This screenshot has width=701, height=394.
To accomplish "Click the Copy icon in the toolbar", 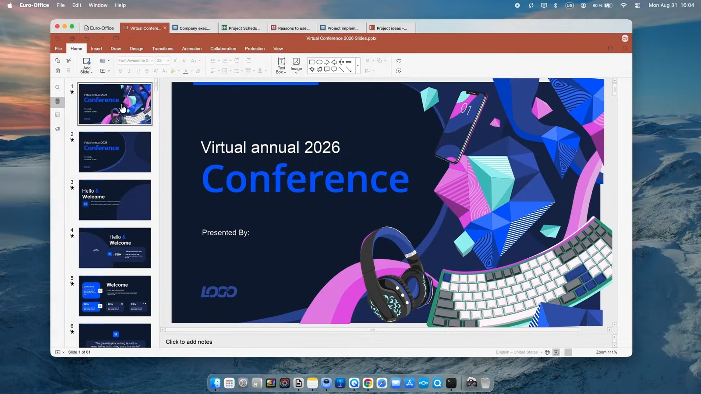I will click(x=57, y=61).
